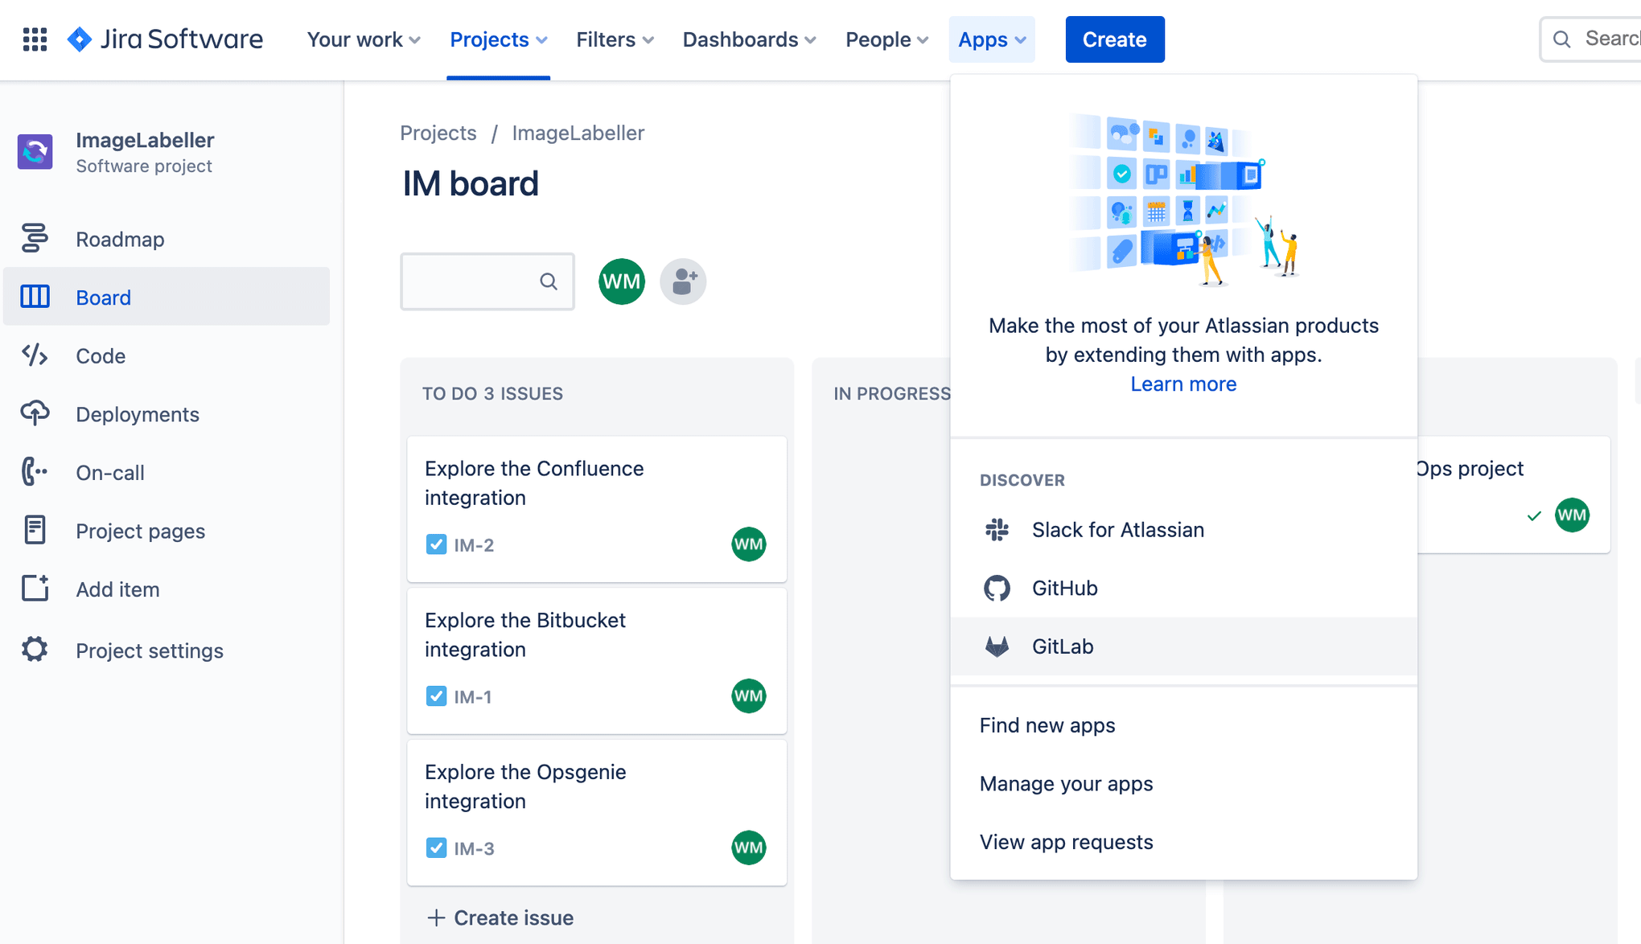Viewport: 1641px width, 944px height.
Task: Select the Dashboards menu item
Action: click(x=750, y=39)
